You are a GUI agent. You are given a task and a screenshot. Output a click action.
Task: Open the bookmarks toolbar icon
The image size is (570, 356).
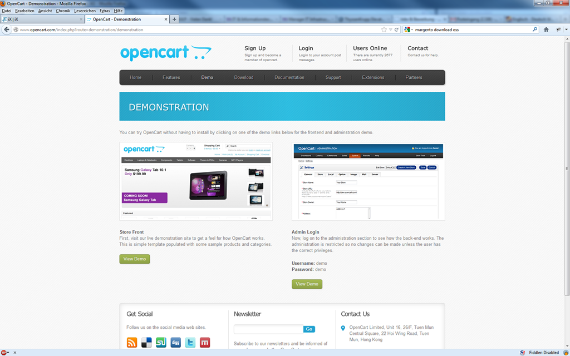point(558,30)
